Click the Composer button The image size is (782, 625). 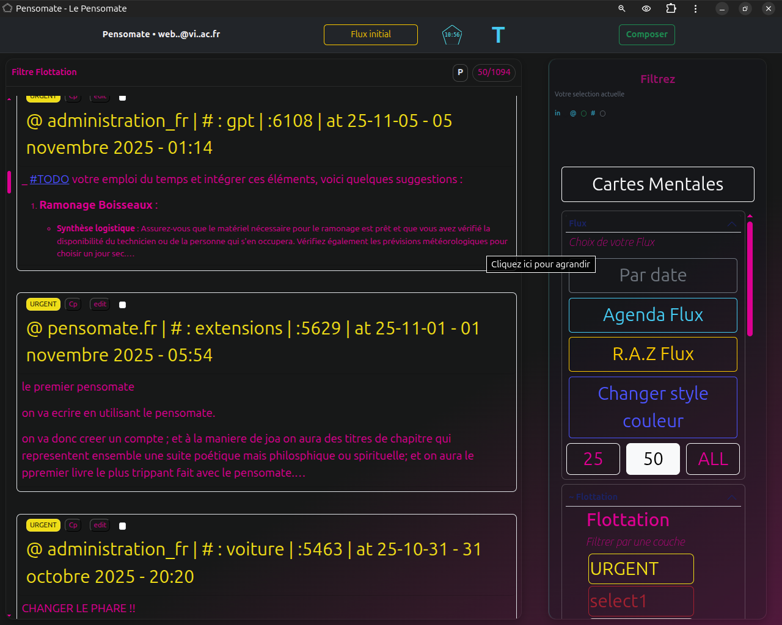click(646, 34)
